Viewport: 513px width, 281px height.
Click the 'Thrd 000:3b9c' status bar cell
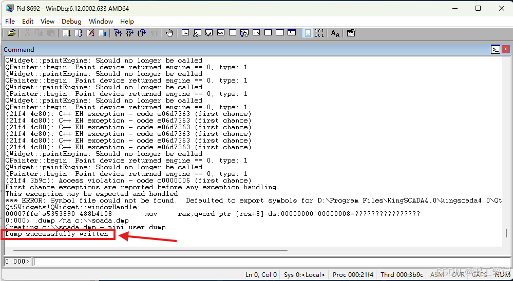(402, 274)
